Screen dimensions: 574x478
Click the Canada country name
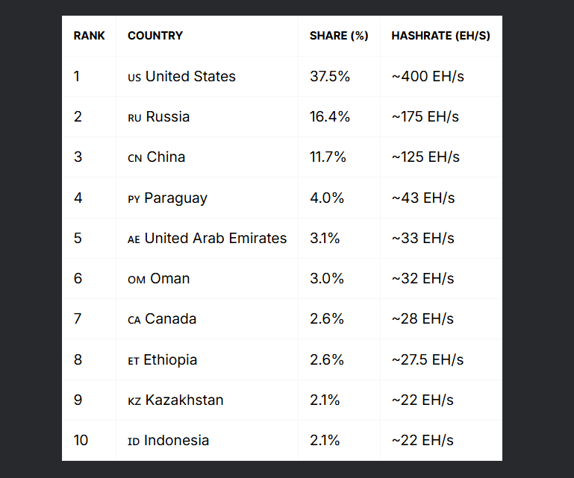coord(171,318)
